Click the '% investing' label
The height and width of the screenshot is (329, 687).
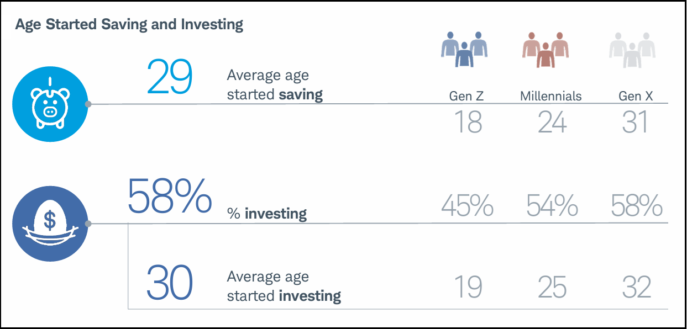(267, 214)
